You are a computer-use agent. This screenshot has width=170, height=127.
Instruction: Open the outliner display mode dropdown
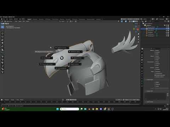(146, 21)
